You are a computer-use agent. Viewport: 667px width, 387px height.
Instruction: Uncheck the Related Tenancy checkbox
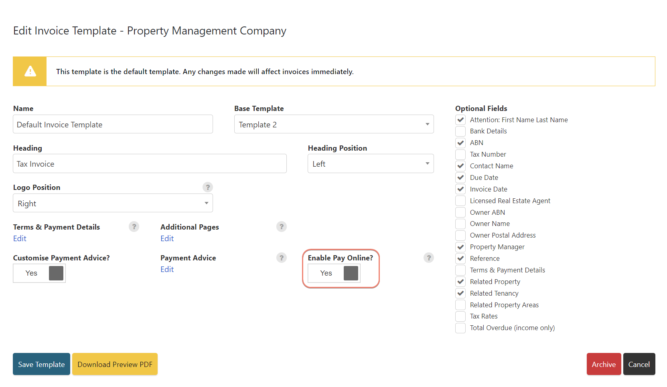pos(460,293)
